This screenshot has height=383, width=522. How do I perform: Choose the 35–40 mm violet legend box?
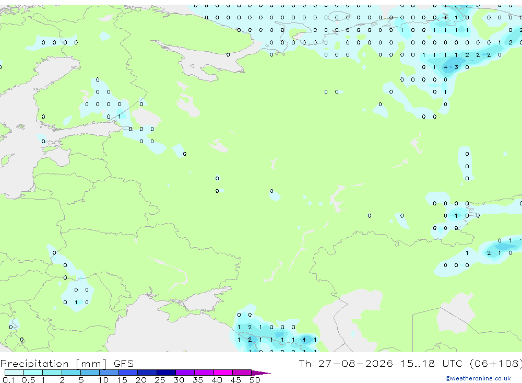[204, 373]
